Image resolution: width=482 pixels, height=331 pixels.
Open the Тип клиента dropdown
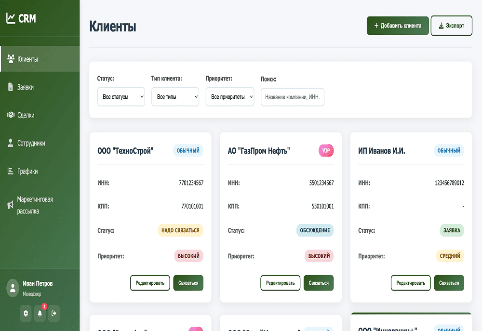point(175,97)
